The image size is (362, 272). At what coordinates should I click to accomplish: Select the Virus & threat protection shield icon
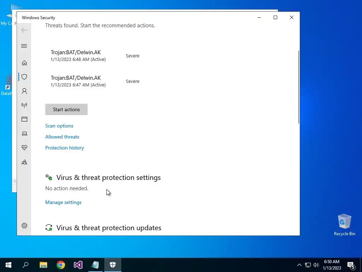pos(24,77)
